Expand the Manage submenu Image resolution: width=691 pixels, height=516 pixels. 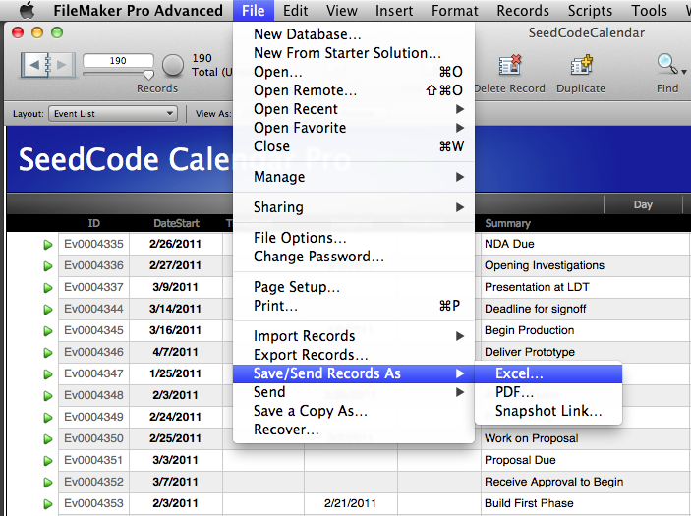coord(460,177)
